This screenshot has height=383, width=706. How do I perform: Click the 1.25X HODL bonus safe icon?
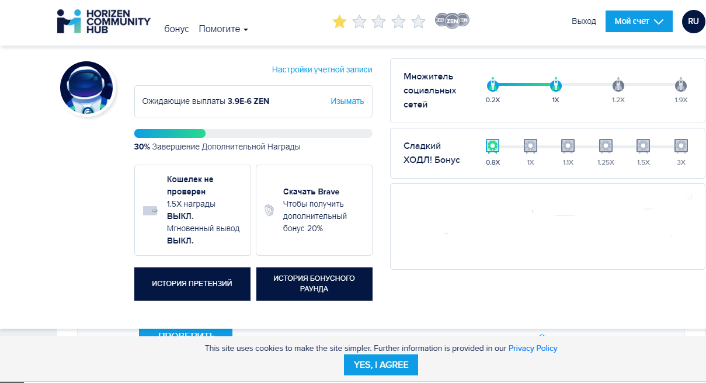[x=606, y=146]
